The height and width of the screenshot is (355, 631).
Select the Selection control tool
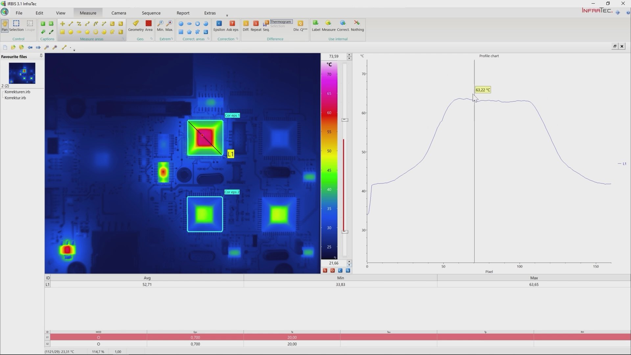pyautogui.click(x=16, y=26)
